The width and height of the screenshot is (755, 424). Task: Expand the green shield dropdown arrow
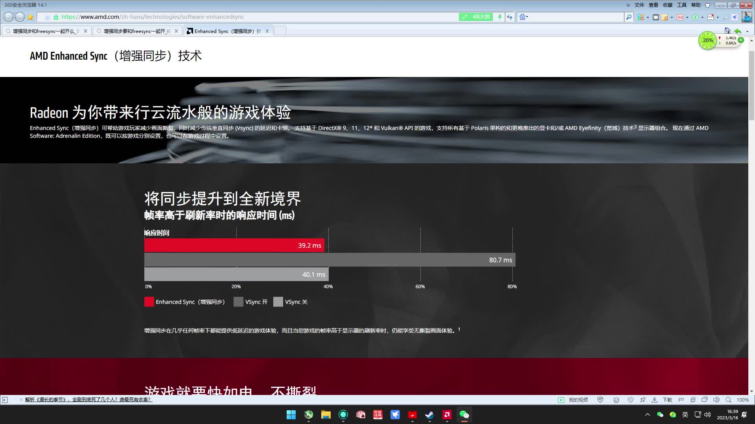pos(702,17)
